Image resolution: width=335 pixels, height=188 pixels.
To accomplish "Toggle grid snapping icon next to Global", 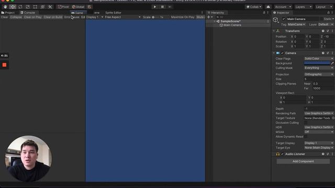I will click(x=90, y=7).
